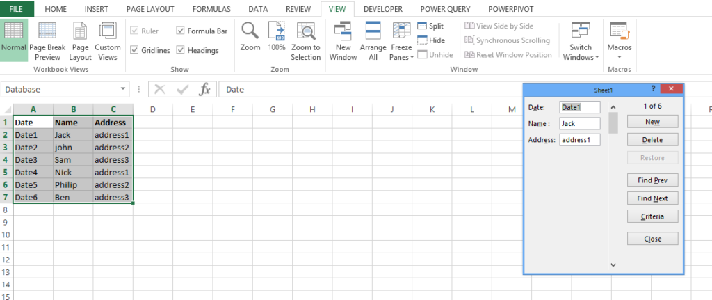Click the Date6 cell
This screenshot has height=300, width=712.
33,197
